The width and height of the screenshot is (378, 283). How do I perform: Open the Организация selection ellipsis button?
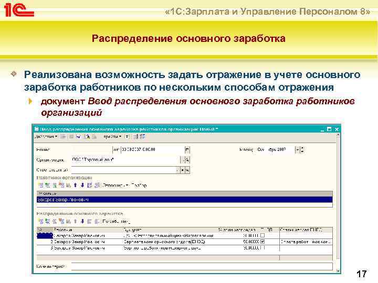click(x=183, y=160)
